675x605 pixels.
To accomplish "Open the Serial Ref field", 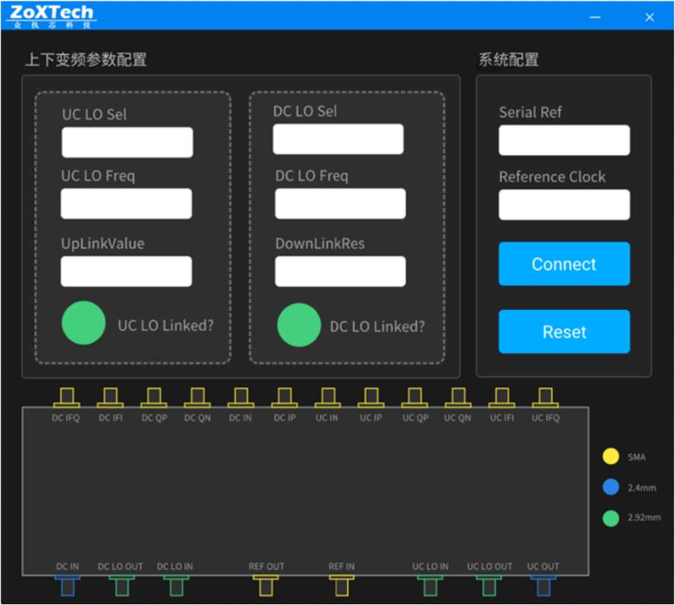I will (x=565, y=140).
